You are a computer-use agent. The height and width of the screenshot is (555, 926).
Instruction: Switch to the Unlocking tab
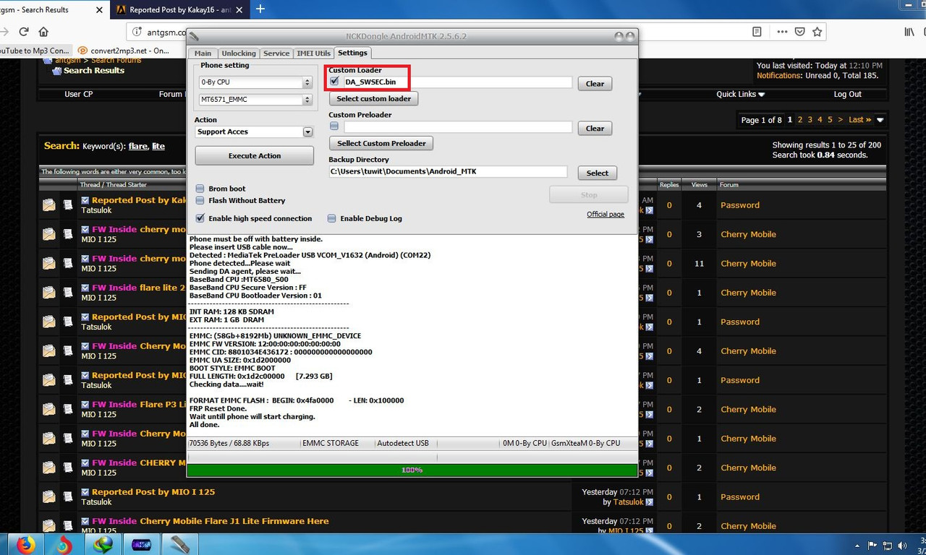tap(239, 53)
